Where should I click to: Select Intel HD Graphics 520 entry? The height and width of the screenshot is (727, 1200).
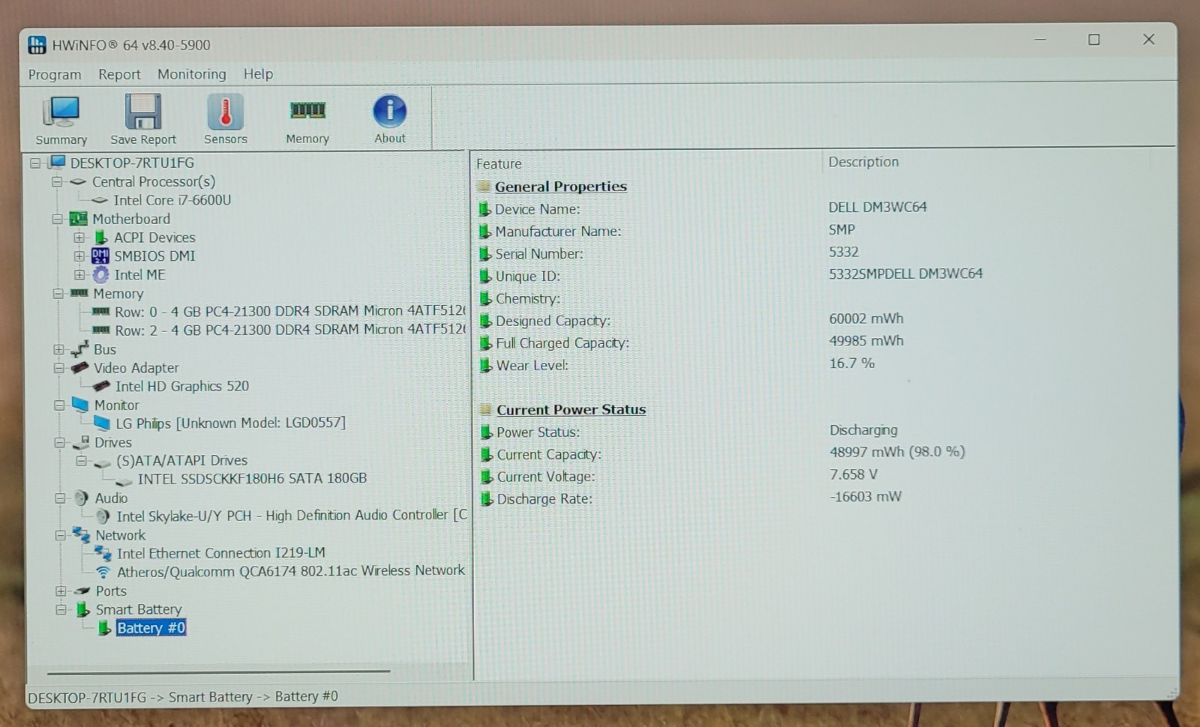182,386
